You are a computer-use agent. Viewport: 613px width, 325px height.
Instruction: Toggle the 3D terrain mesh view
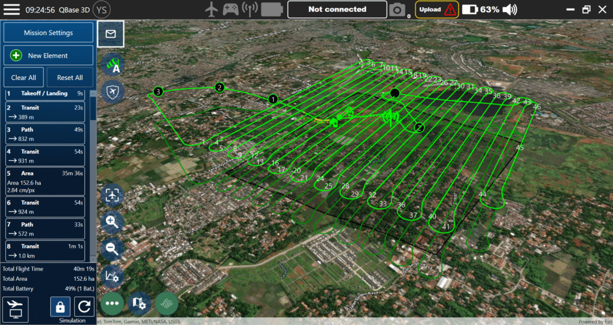(166, 303)
